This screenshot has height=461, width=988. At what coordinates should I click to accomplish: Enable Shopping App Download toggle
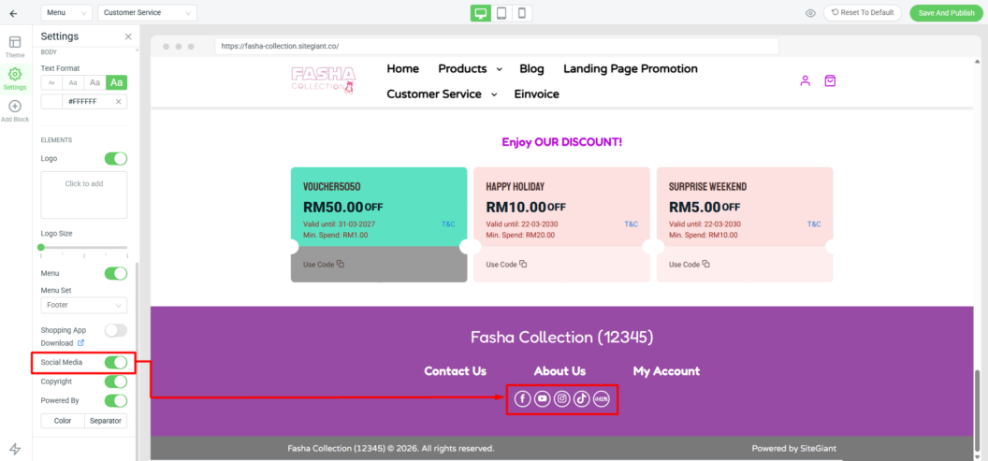[115, 330]
